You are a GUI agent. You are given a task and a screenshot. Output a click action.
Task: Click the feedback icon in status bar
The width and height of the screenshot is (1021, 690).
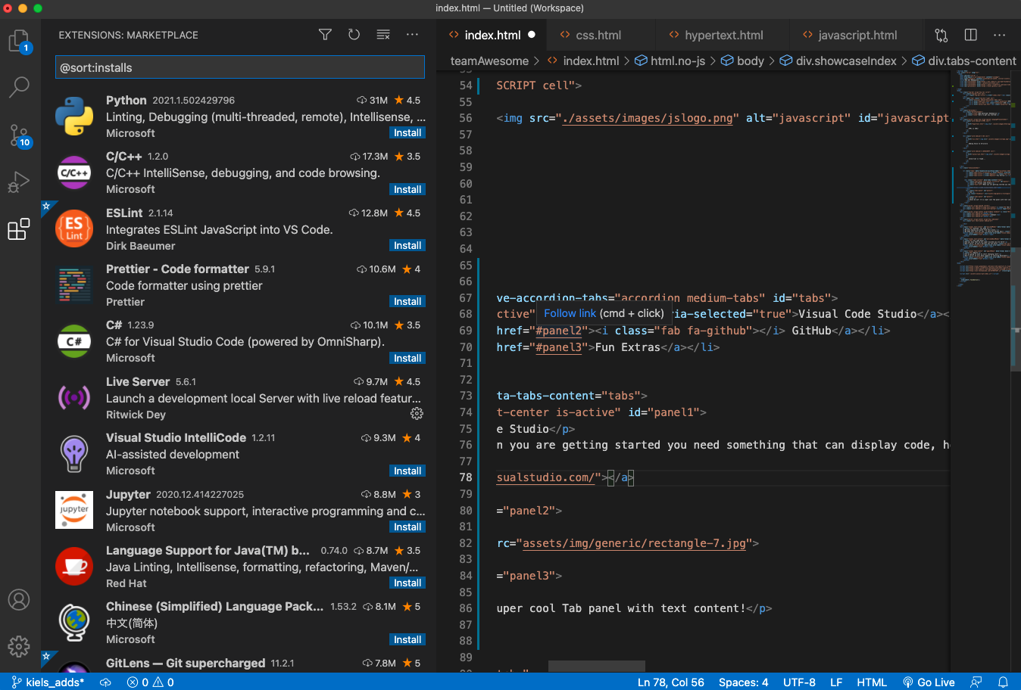(976, 682)
